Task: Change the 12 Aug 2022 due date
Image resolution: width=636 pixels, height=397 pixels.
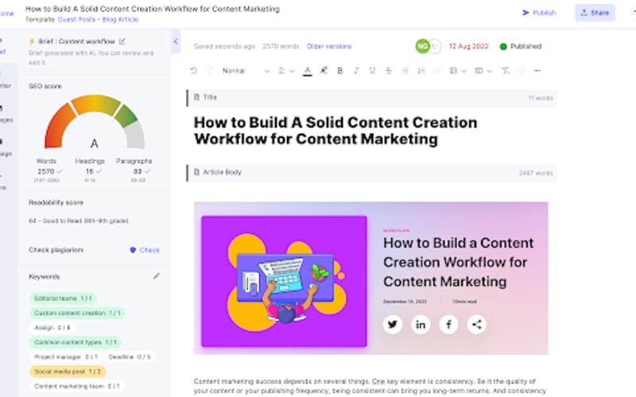Action: 468,46
